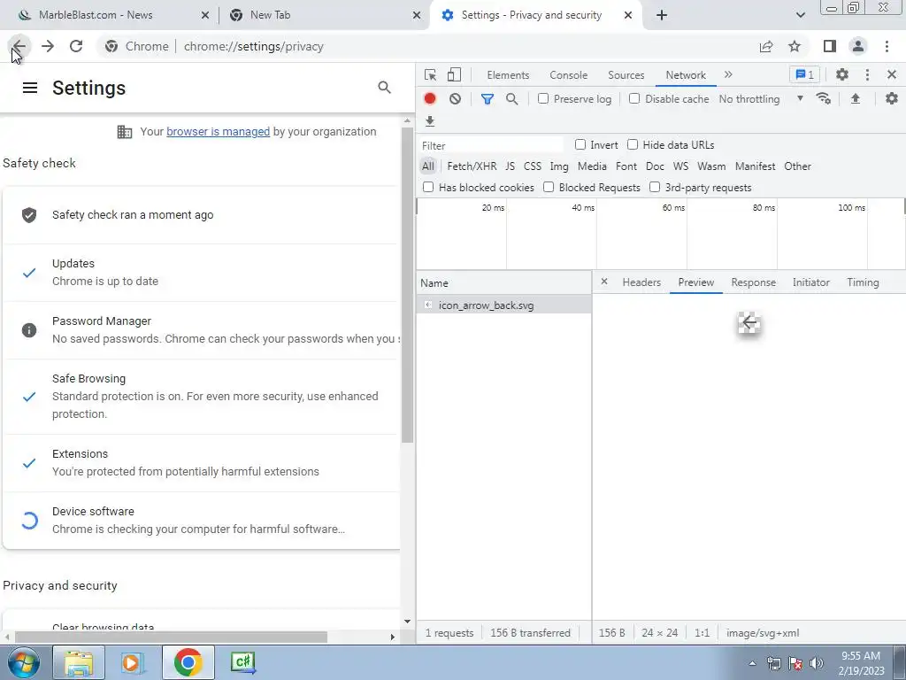The image size is (906, 680).
Task: Activate DevTools inspect element picker
Action: [x=431, y=74]
